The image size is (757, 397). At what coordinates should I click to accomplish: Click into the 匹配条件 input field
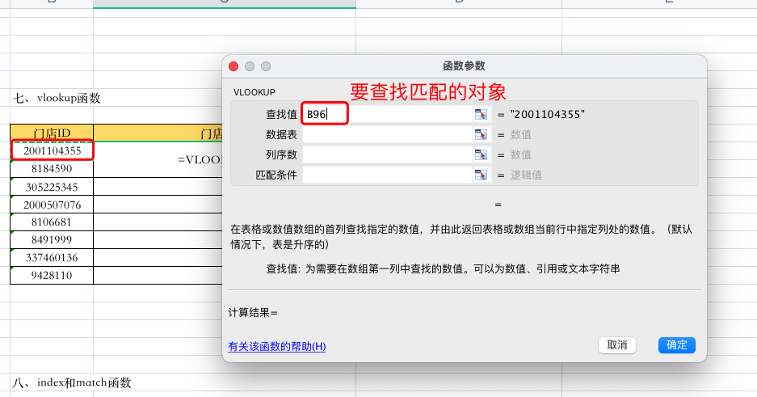(x=387, y=175)
